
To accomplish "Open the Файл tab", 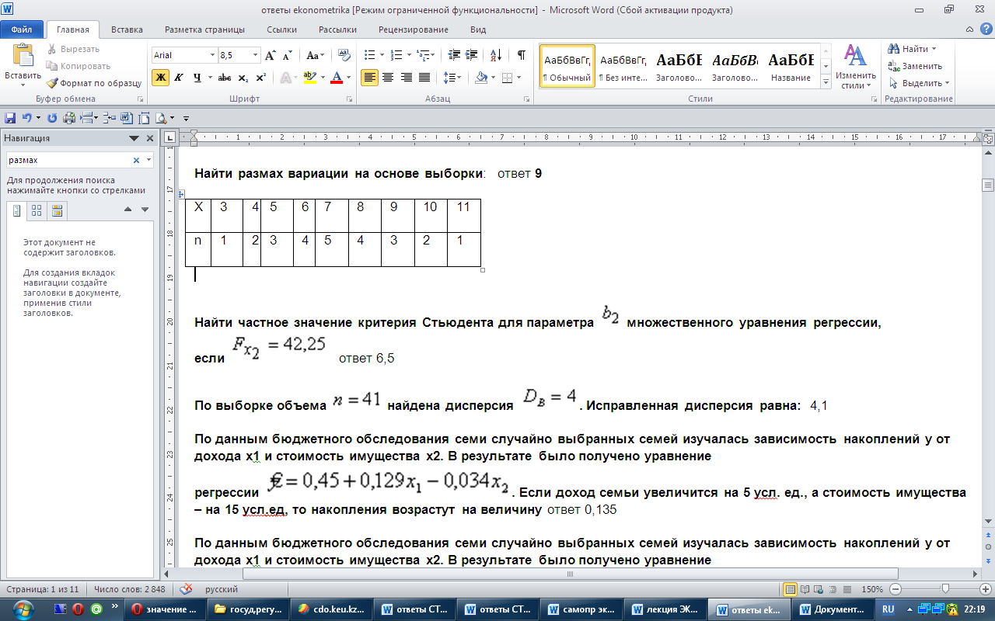I will (x=22, y=29).
